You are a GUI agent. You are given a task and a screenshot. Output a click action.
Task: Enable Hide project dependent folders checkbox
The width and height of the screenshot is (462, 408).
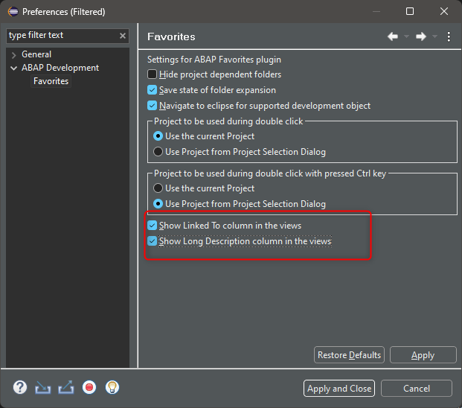(152, 74)
